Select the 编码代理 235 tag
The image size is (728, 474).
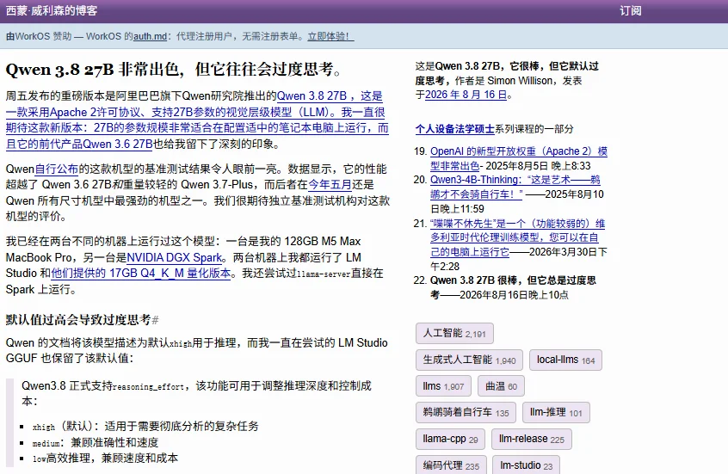pos(451,465)
